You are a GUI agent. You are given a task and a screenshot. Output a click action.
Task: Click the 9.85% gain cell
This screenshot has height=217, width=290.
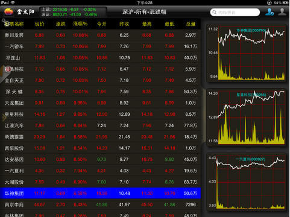click(x=80, y=115)
